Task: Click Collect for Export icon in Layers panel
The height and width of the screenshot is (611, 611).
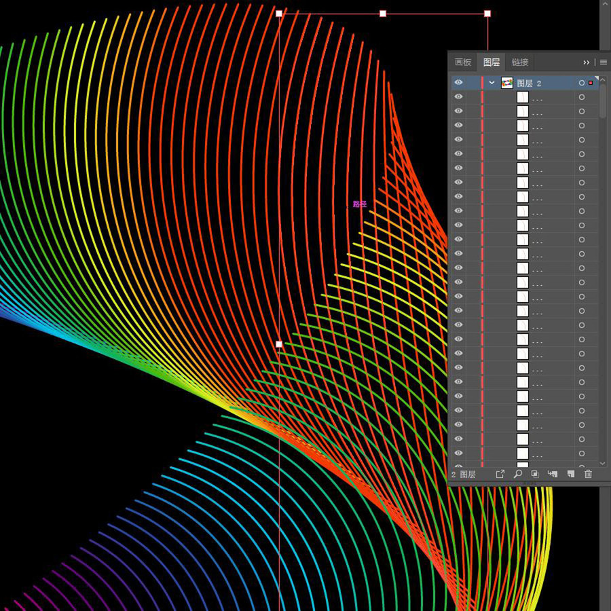Action: 500,474
